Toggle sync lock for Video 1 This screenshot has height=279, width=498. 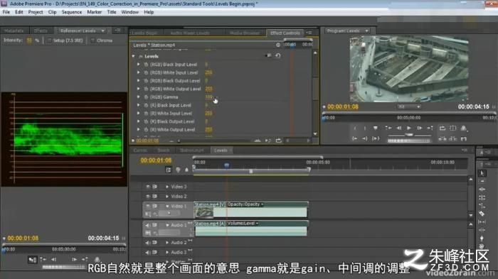point(154,206)
